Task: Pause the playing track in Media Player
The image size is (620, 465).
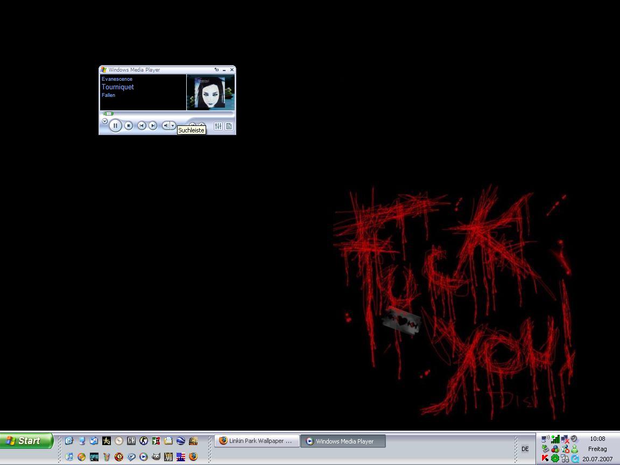Action: (x=115, y=125)
